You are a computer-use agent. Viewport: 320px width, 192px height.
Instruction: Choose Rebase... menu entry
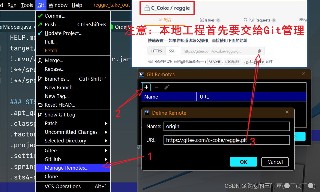tap(73, 69)
